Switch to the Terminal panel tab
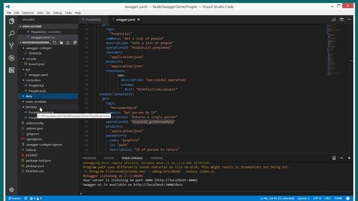Viewport: 358px width, 201px height. [157, 158]
